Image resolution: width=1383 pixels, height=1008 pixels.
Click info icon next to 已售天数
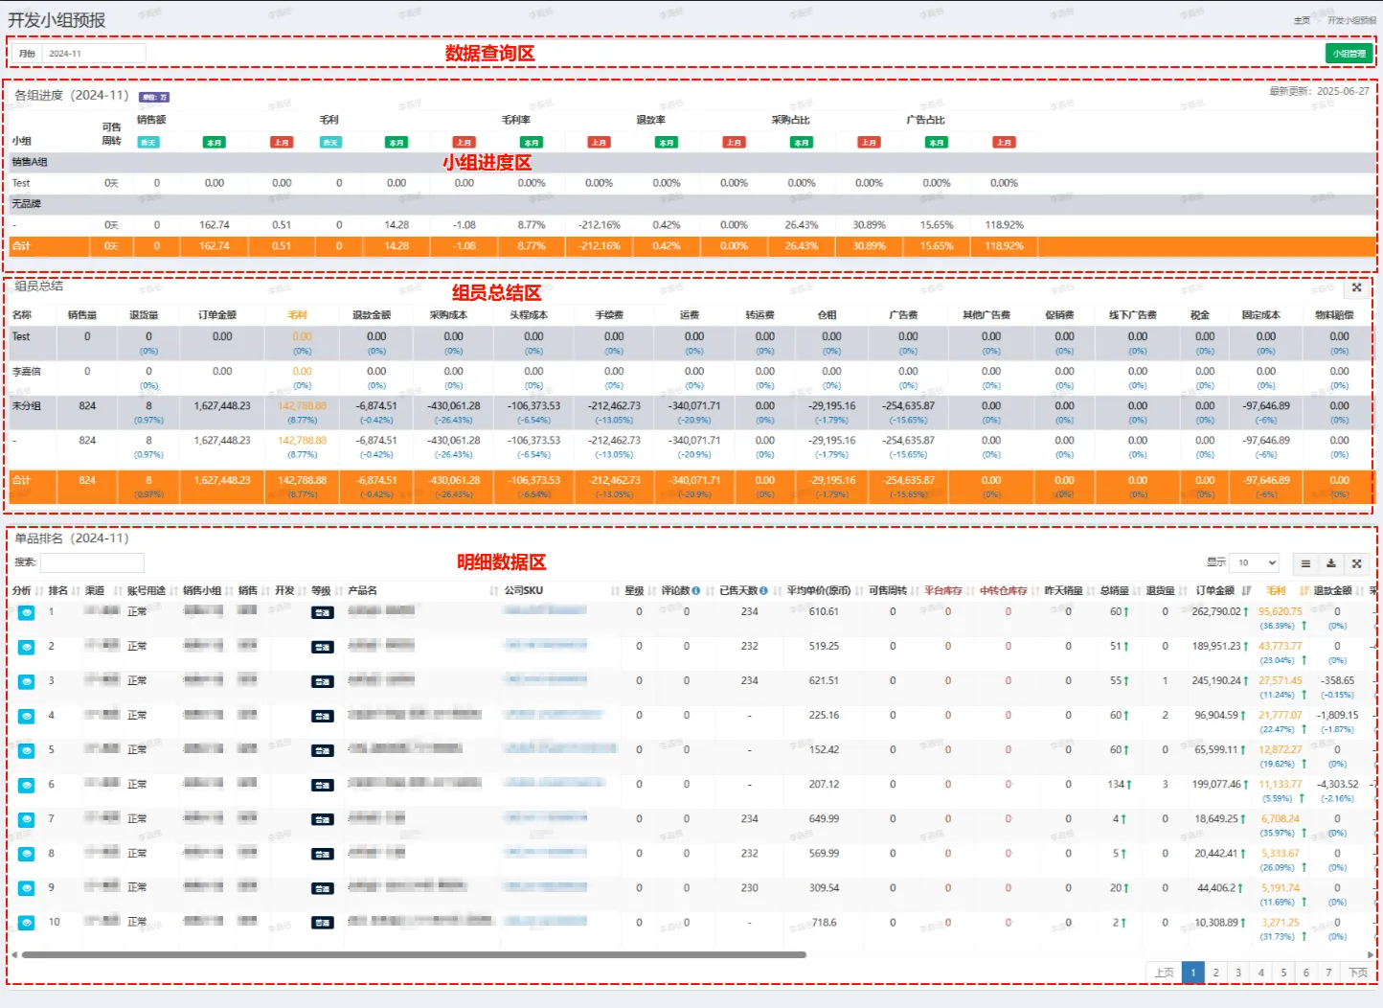763,591
